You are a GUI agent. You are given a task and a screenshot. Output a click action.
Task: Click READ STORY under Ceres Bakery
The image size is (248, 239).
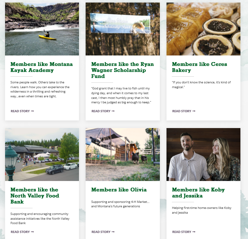coord(184,111)
